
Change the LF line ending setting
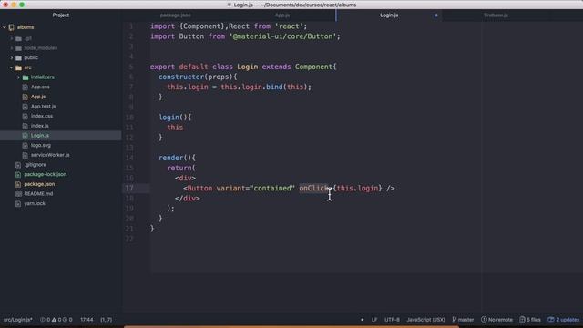tap(374, 320)
